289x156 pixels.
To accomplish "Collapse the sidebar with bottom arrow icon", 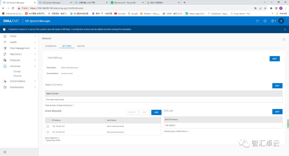I will (5, 152).
